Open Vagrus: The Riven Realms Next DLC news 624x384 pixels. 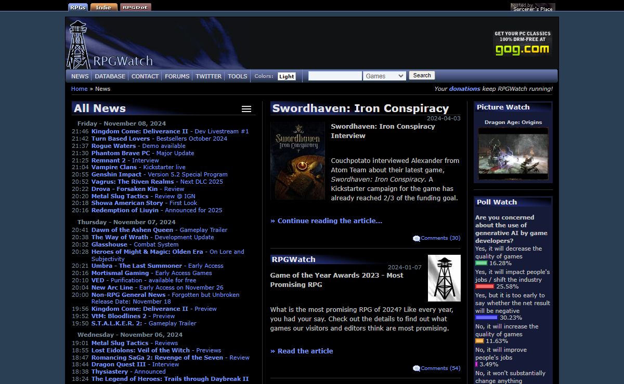[x=157, y=182]
